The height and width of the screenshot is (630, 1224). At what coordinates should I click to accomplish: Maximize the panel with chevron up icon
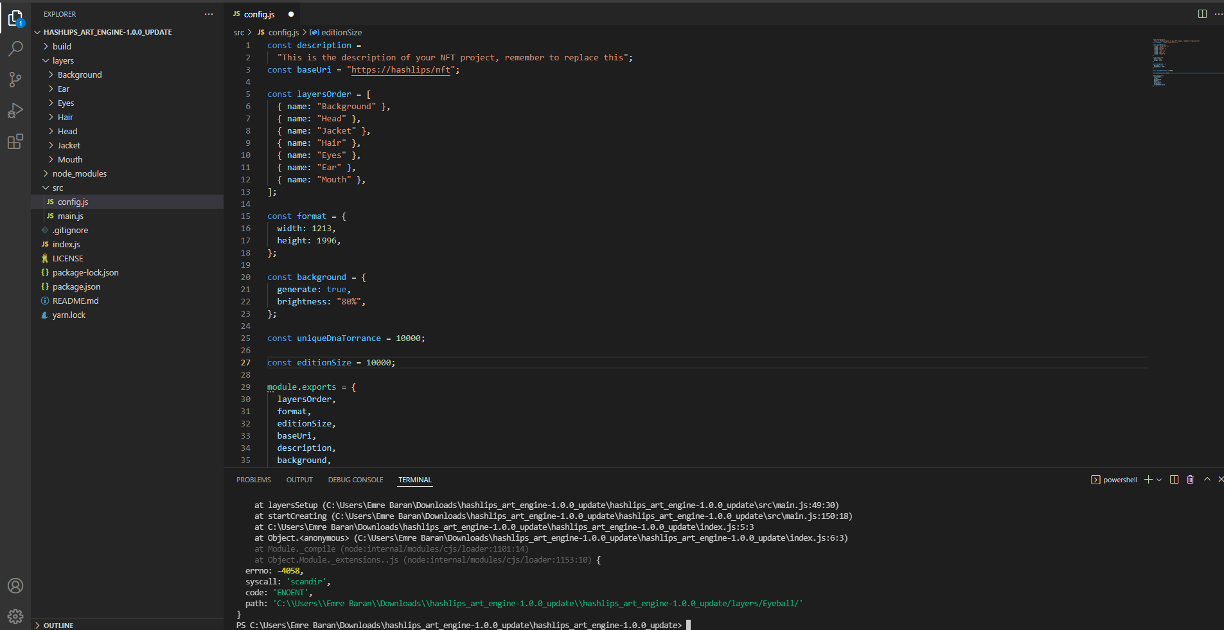(1207, 480)
